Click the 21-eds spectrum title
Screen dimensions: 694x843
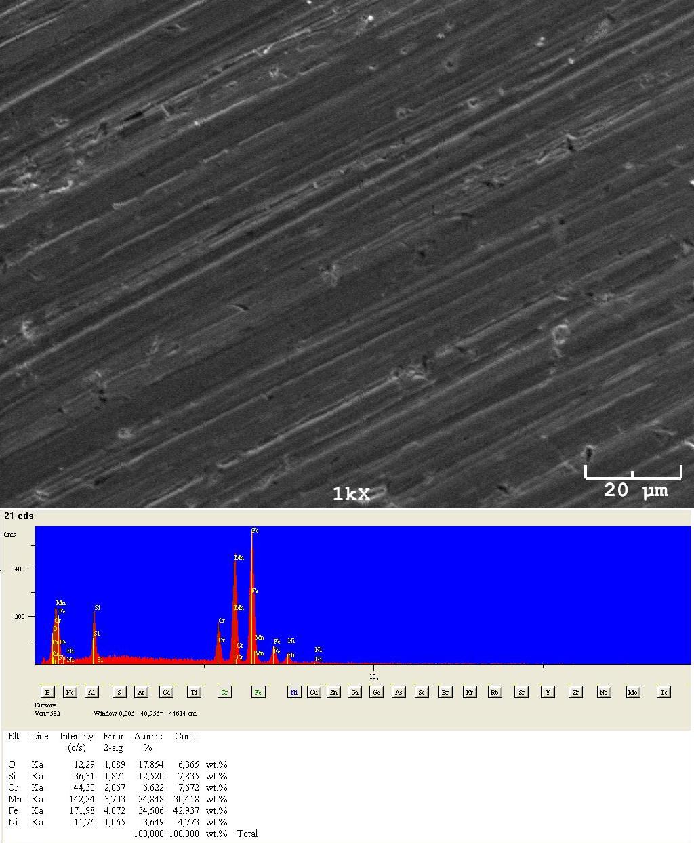coord(19,516)
